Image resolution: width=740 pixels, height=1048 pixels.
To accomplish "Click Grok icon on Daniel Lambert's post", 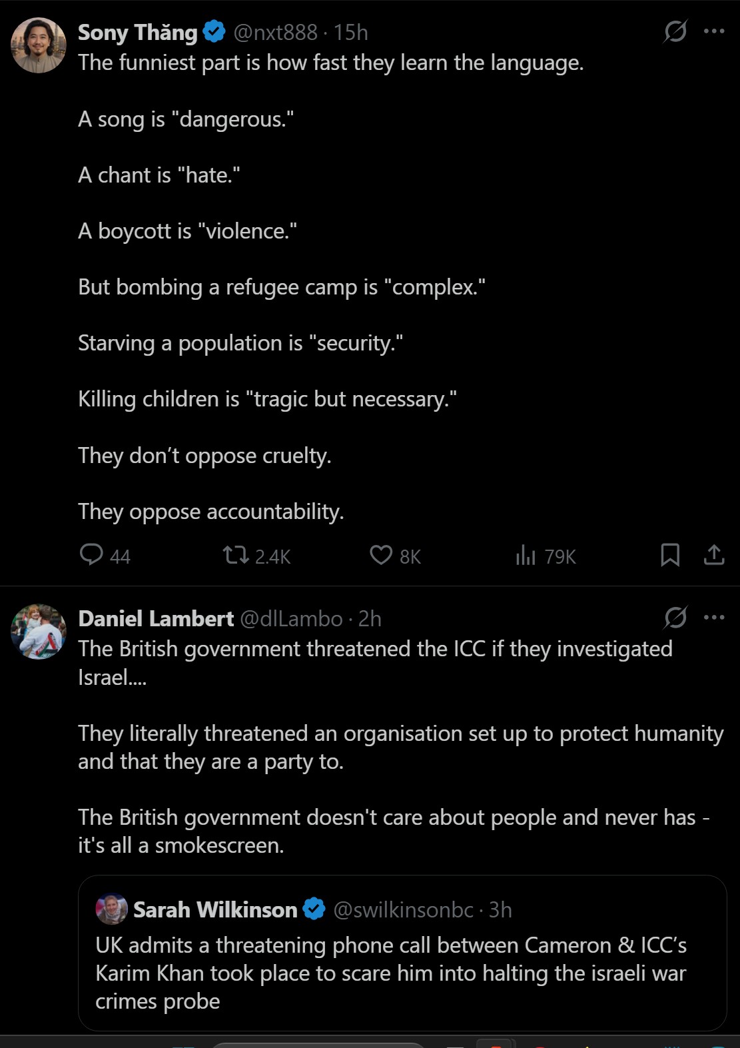I will [x=675, y=618].
